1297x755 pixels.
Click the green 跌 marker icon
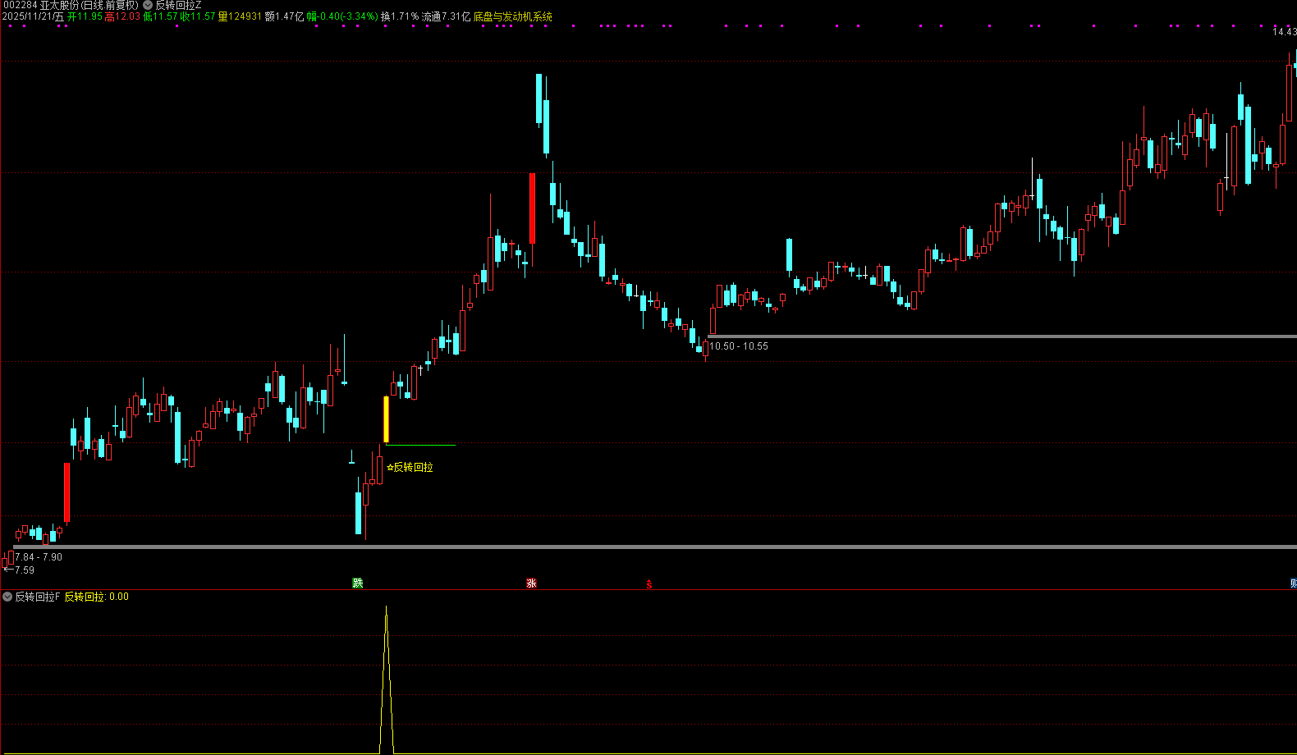tap(358, 583)
